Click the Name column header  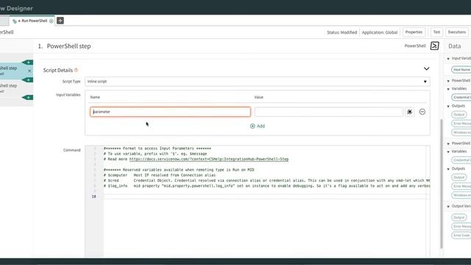coord(95,97)
